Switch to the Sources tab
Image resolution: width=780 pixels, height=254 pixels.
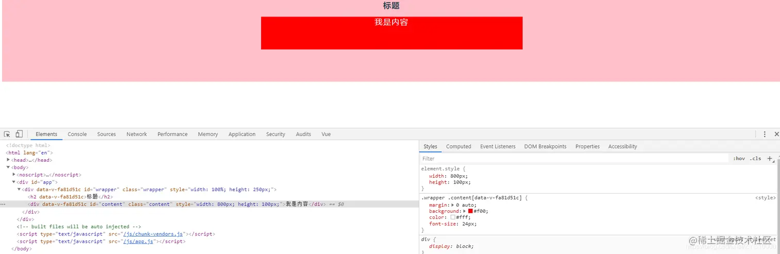(x=106, y=134)
